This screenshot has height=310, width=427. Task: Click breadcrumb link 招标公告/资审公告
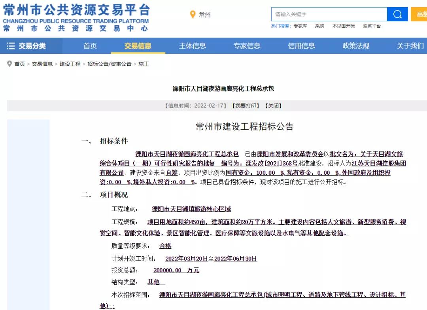(109, 64)
